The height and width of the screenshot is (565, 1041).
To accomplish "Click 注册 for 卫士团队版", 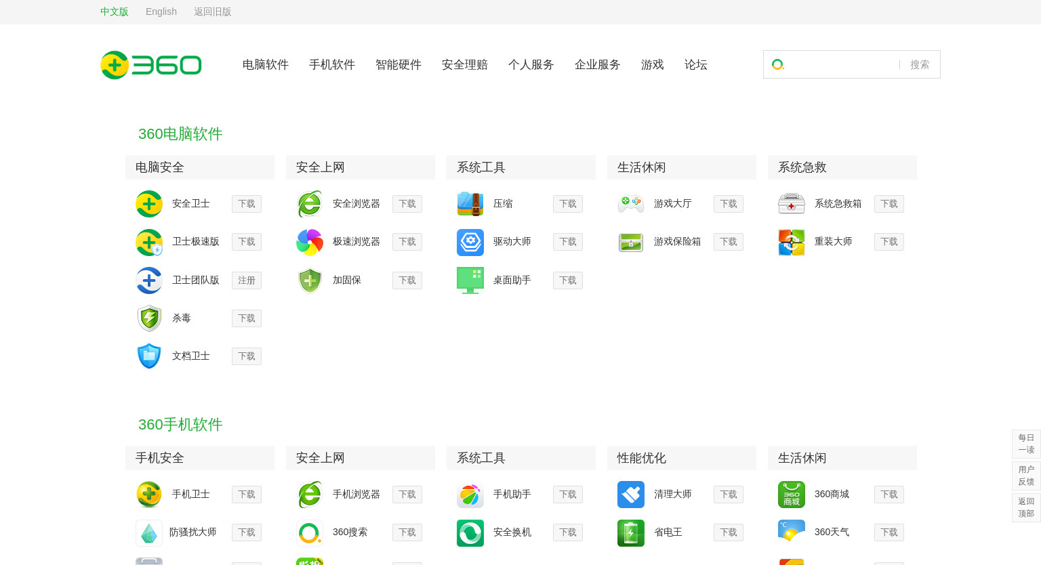I will click(x=247, y=280).
